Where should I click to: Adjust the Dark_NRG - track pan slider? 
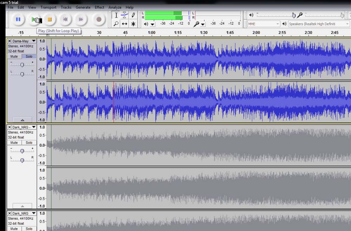pyautogui.click(x=22, y=160)
